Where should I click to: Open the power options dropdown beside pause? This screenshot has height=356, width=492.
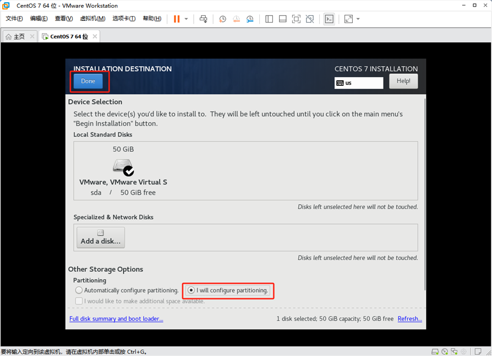(187, 19)
